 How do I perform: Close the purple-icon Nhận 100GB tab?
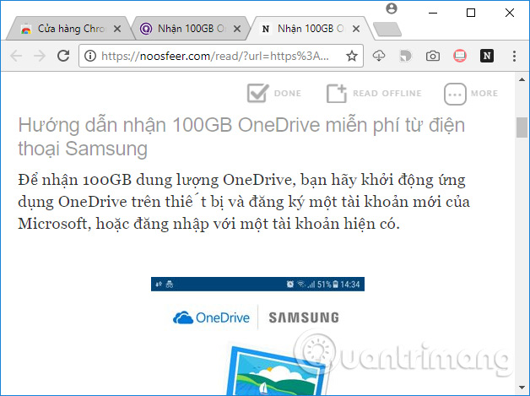coord(237,29)
